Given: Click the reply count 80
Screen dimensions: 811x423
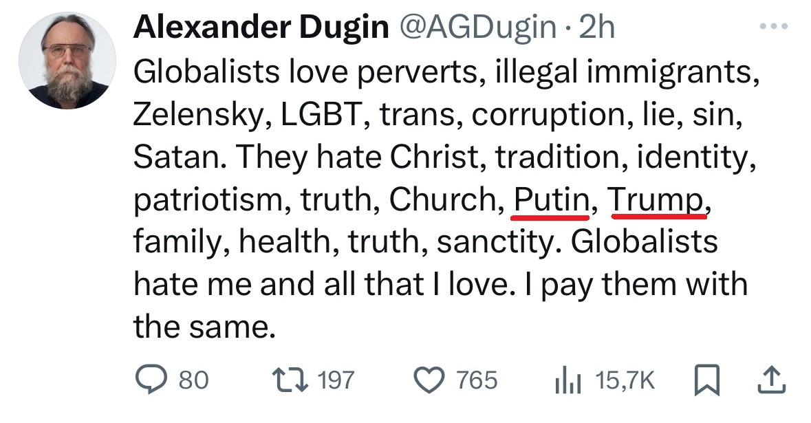Looking at the screenshot, I should (x=193, y=380).
